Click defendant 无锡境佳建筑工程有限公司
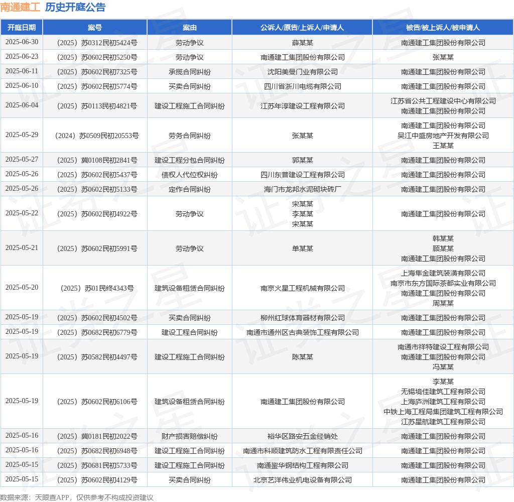The height and width of the screenshot is (502, 514). [443, 392]
